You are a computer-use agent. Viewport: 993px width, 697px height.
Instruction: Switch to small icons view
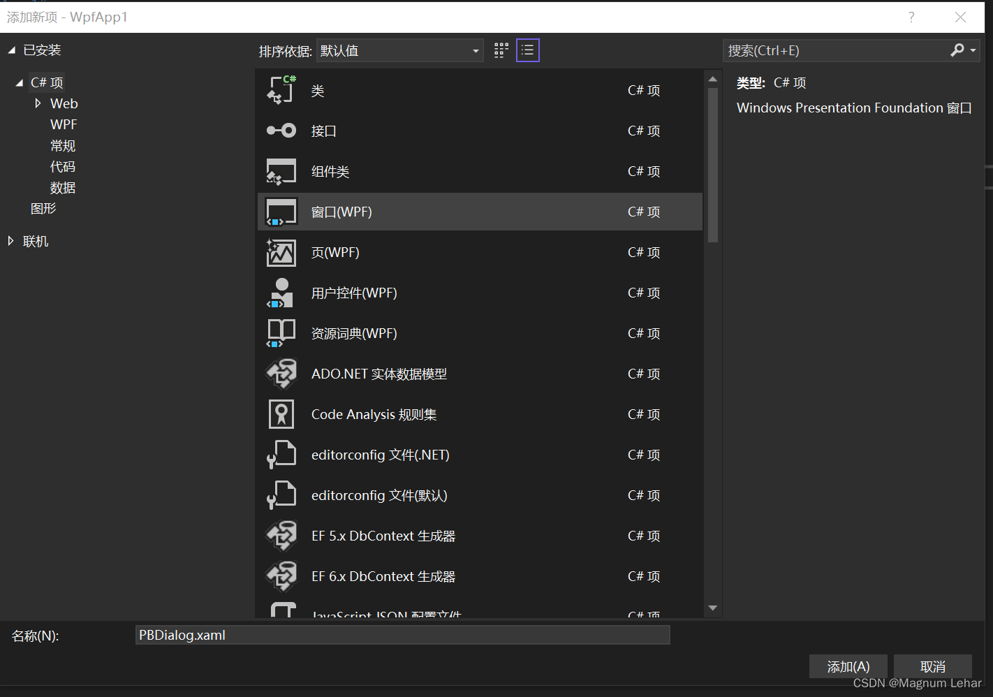pyautogui.click(x=500, y=50)
